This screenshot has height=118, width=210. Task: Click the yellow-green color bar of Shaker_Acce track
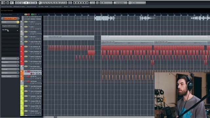[x=22, y=112]
